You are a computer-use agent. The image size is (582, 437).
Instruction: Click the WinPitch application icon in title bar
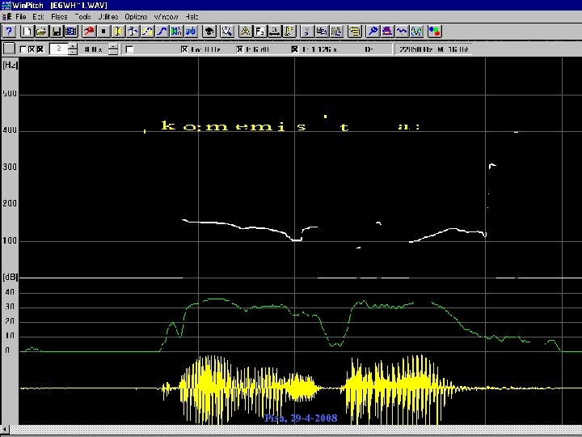[x=6, y=5]
